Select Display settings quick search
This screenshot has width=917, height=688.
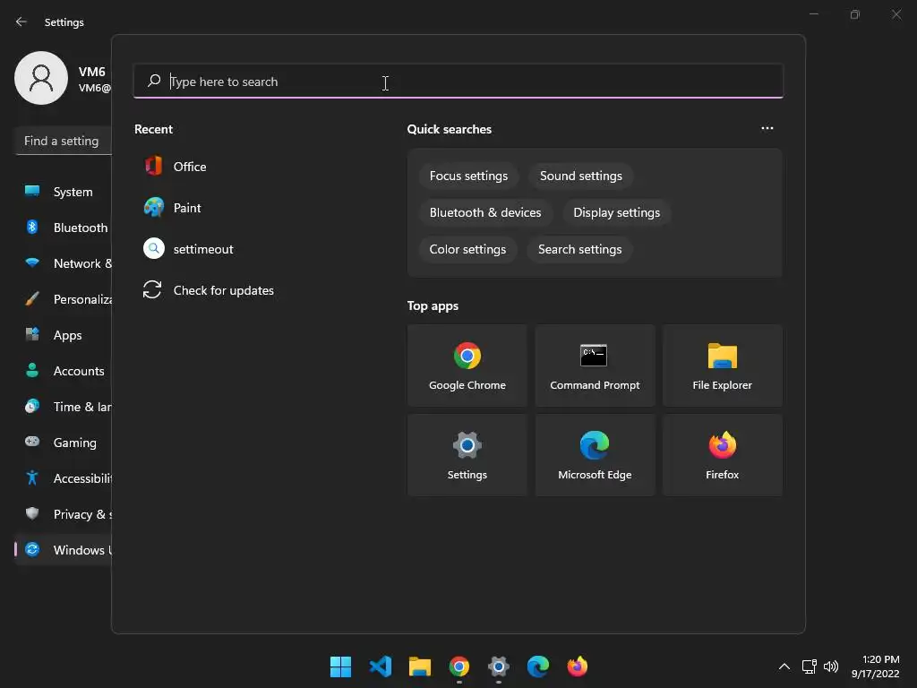pos(616,213)
